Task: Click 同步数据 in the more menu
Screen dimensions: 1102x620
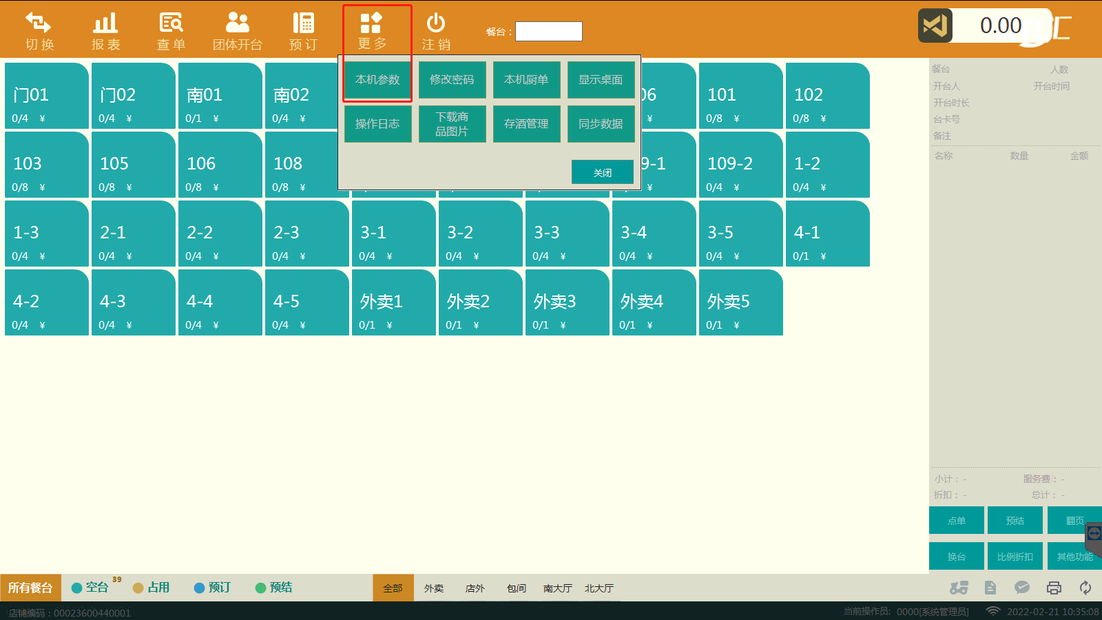Action: 601,124
